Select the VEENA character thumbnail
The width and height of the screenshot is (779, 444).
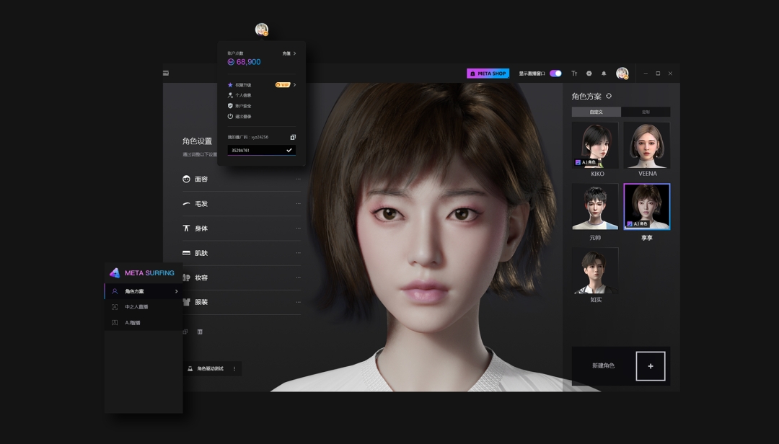(x=646, y=146)
